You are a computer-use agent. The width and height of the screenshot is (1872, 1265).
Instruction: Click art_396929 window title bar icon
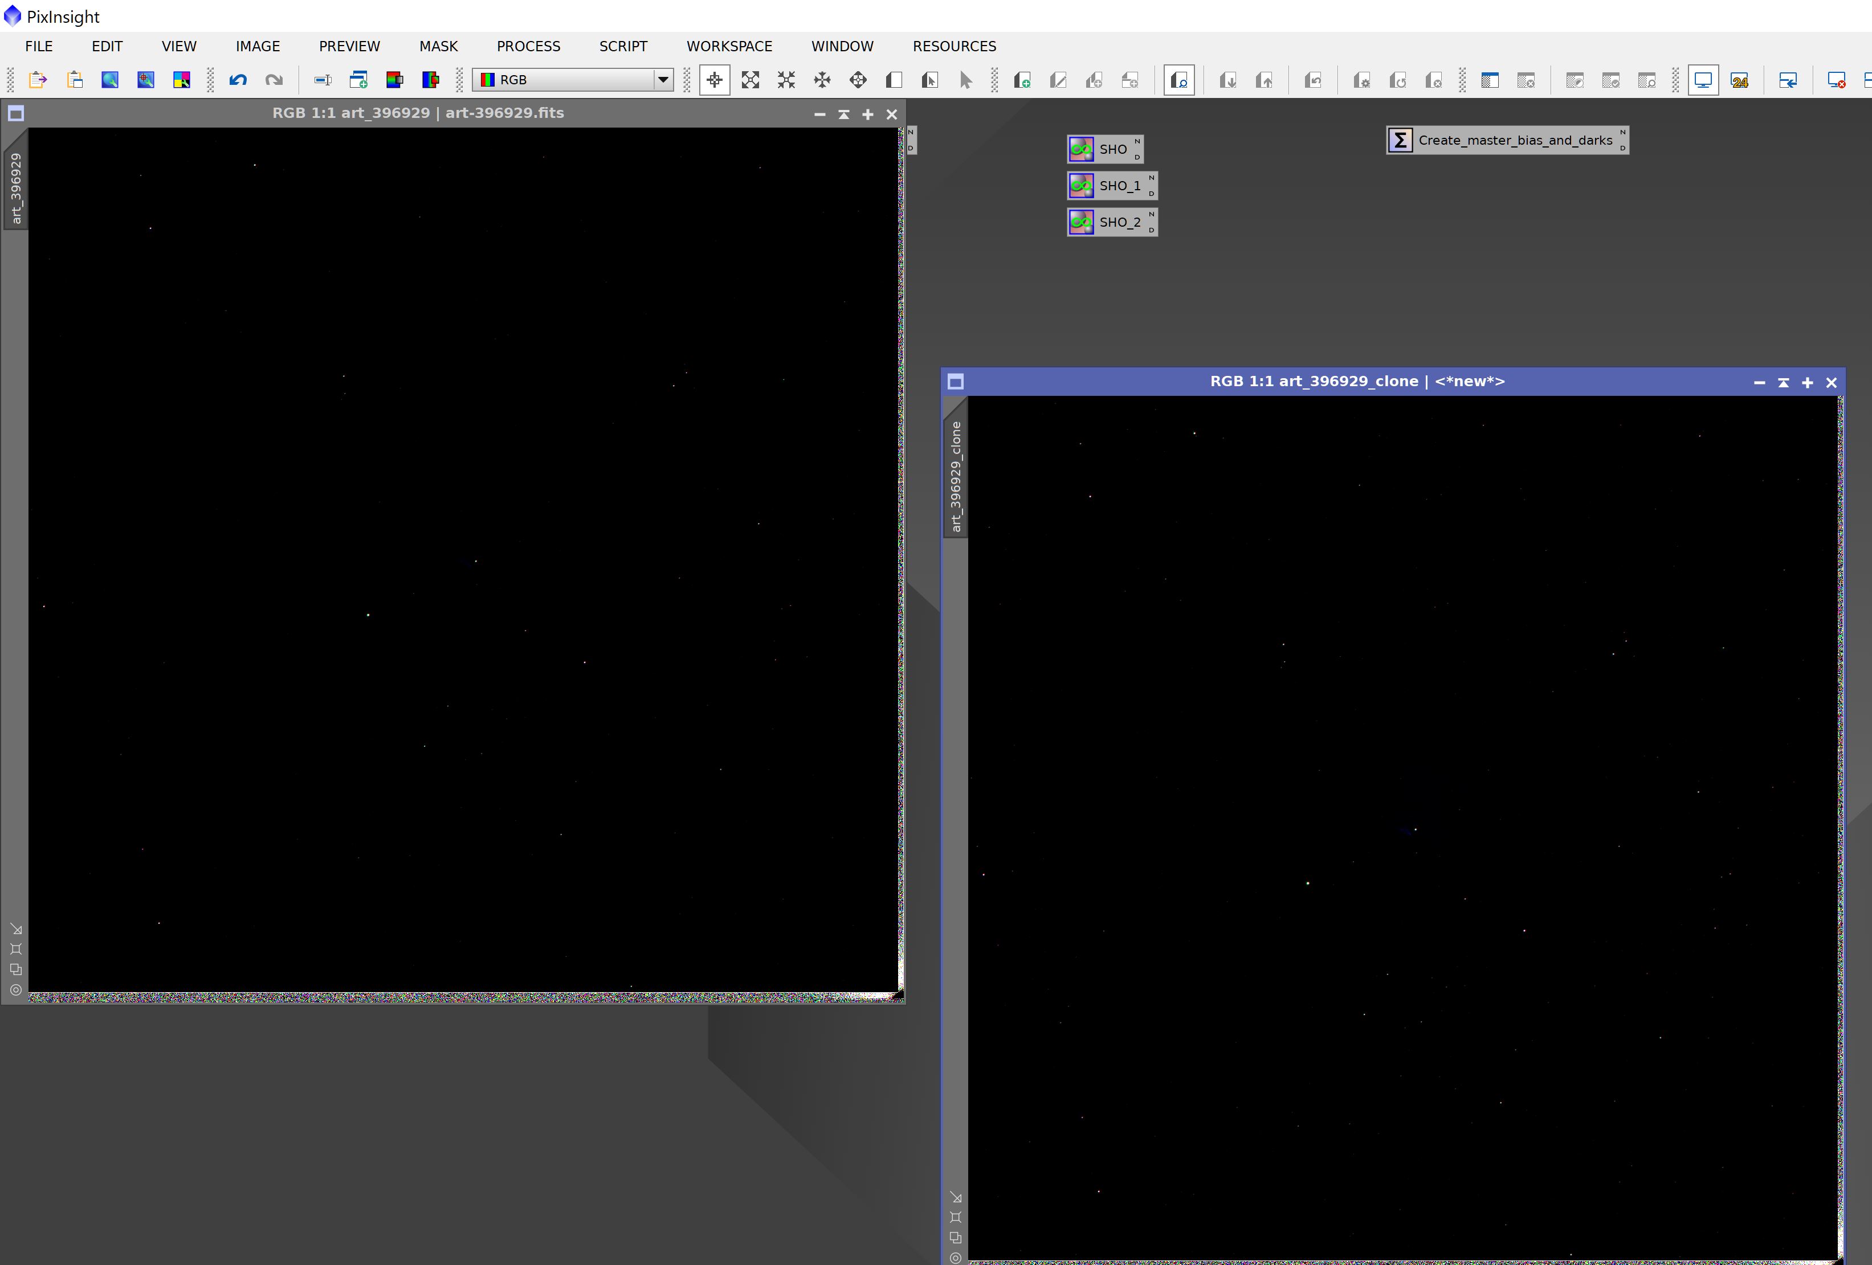pyautogui.click(x=16, y=113)
